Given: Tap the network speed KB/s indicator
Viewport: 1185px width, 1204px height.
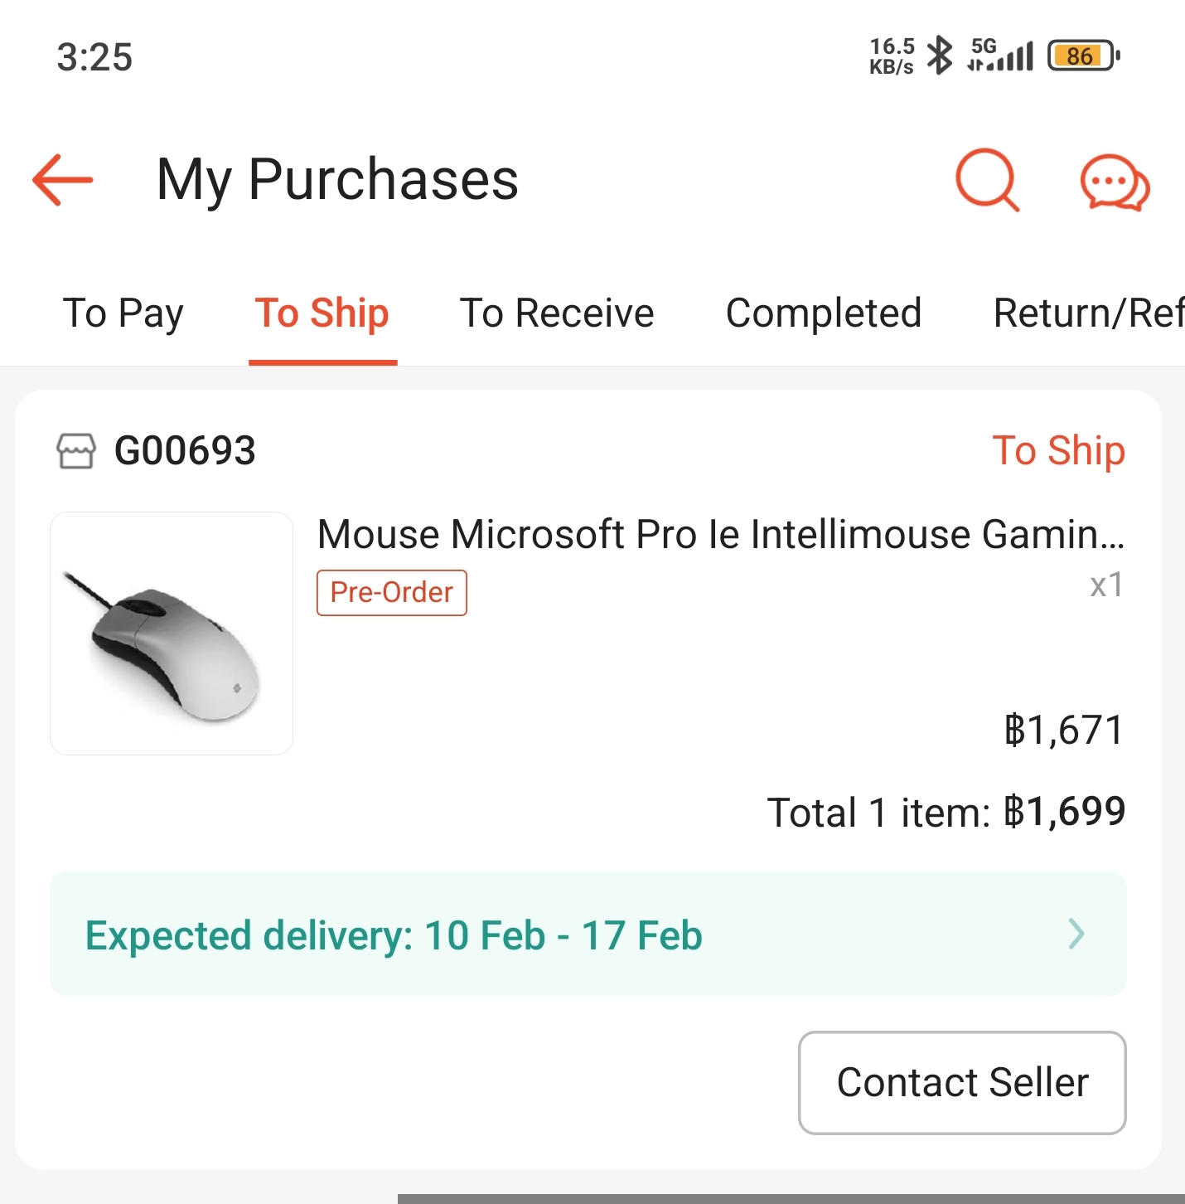Looking at the screenshot, I should 892,56.
